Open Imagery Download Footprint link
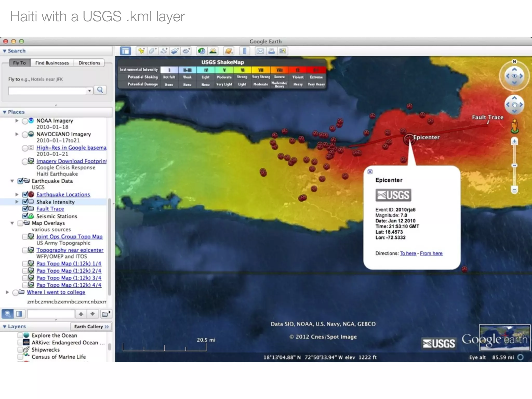 point(71,161)
